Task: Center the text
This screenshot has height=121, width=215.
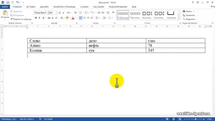Action: pos(84,18)
